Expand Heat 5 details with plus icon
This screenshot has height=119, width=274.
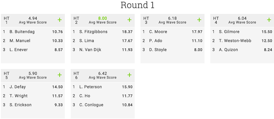(x=60, y=75)
